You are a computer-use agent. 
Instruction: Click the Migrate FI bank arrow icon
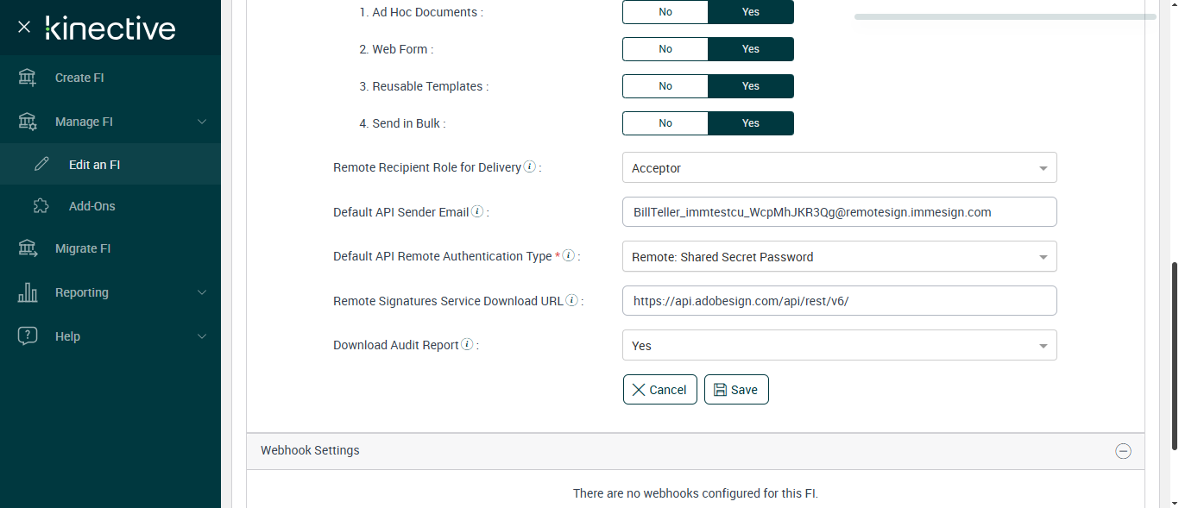click(x=28, y=248)
